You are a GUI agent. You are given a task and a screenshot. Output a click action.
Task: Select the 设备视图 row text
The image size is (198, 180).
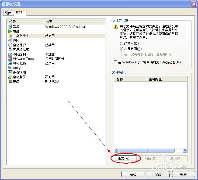click(19, 73)
